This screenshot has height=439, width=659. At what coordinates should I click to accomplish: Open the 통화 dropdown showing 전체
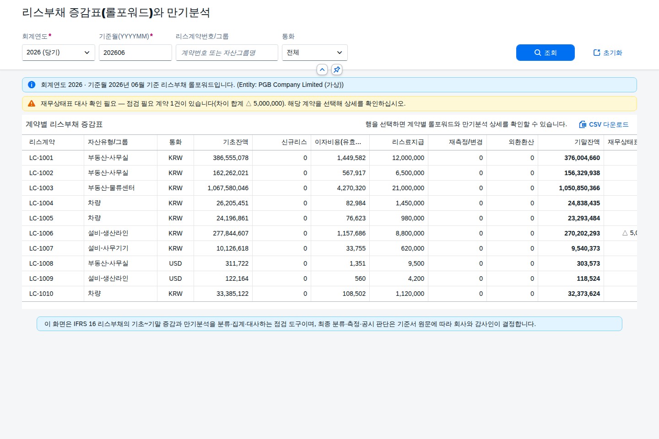click(x=315, y=53)
